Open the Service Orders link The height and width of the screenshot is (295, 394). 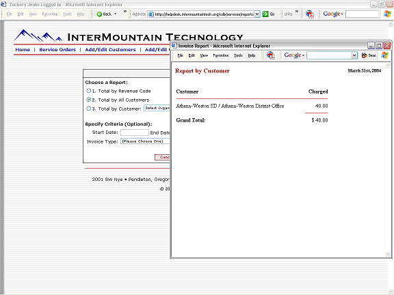click(x=57, y=50)
